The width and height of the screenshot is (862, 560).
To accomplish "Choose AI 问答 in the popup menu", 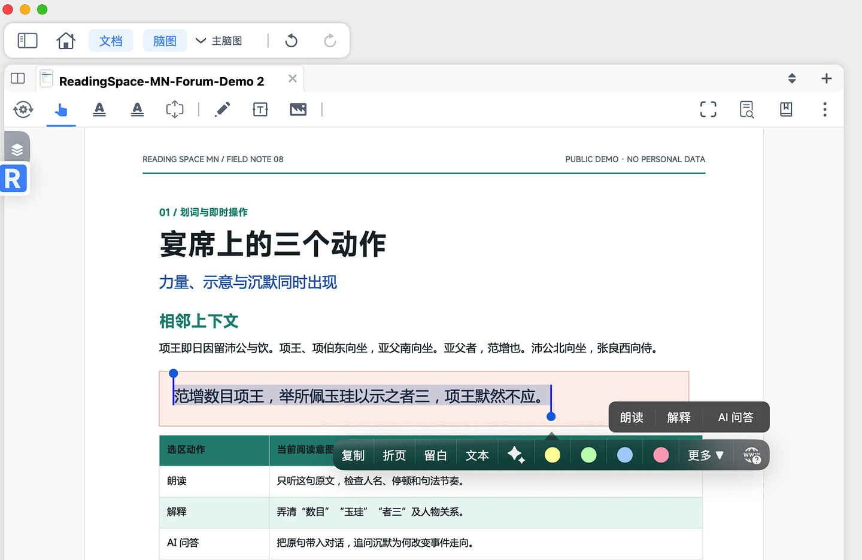I will click(736, 418).
